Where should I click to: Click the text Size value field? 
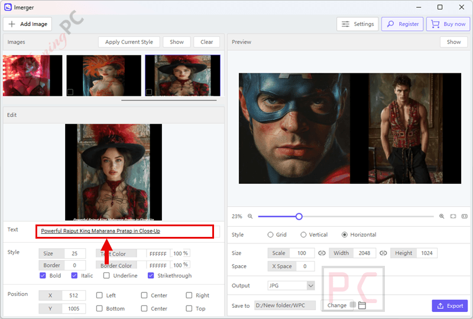[74, 253]
